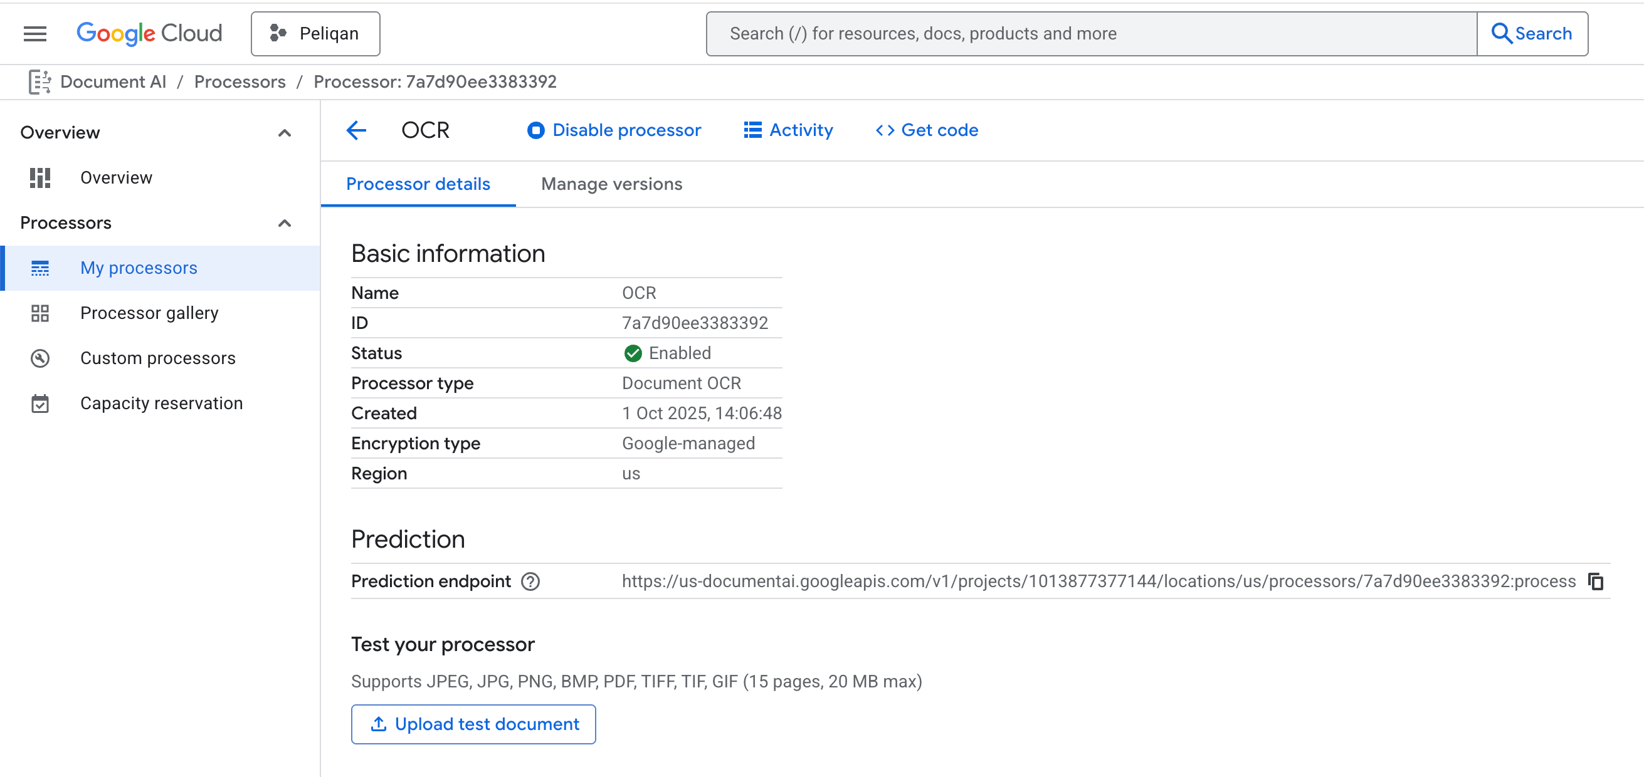Image resolution: width=1644 pixels, height=777 pixels.
Task: Click Upload test document button
Action: [x=473, y=724]
